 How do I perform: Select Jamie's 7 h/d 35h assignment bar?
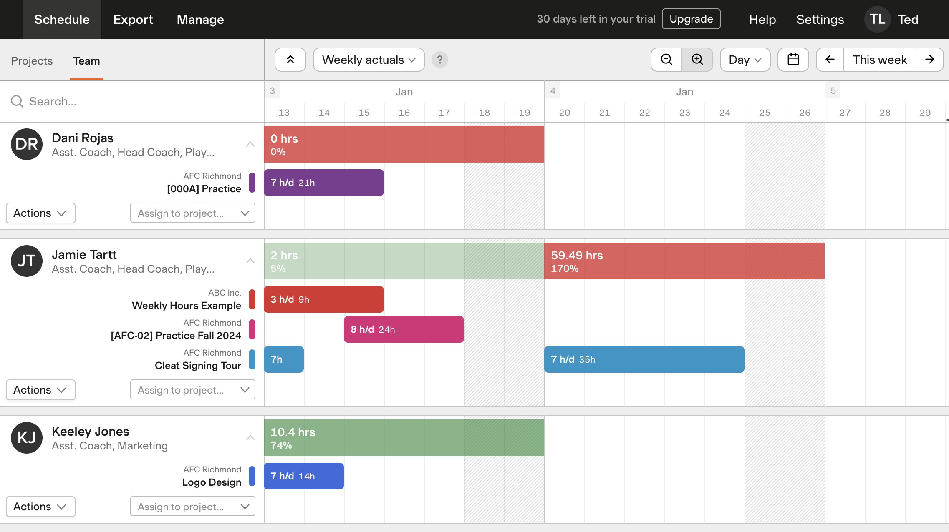(644, 359)
